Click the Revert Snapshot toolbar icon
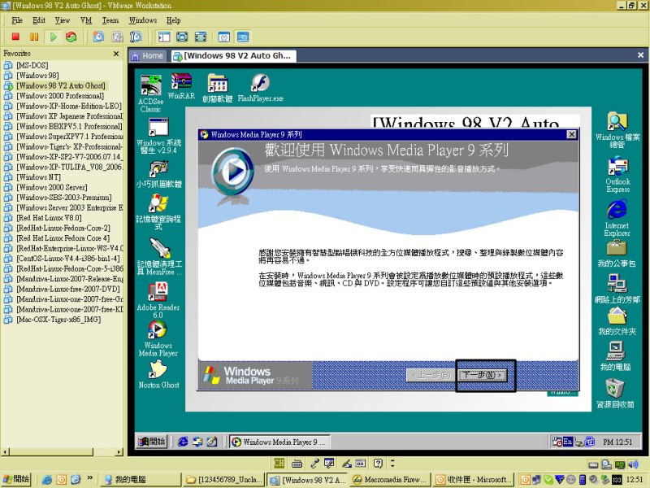650x488 pixels. point(117,37)
